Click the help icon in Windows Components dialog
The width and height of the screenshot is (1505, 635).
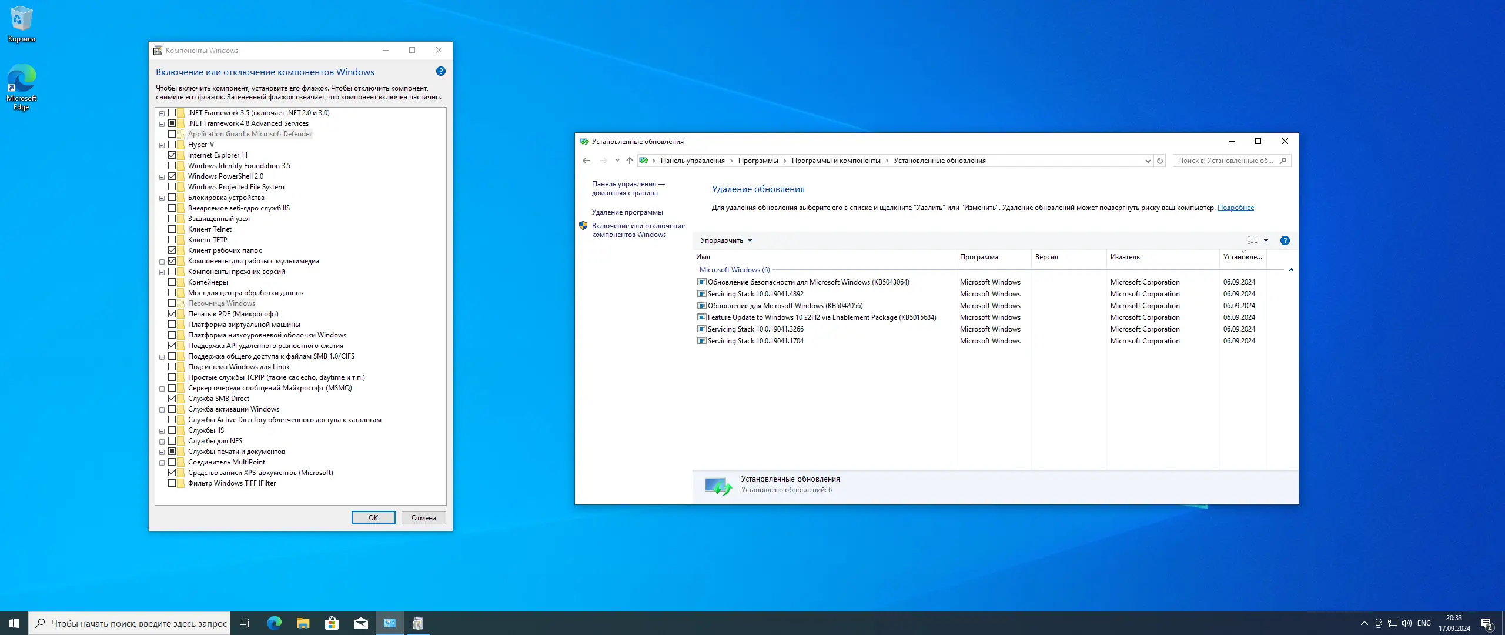441,72
